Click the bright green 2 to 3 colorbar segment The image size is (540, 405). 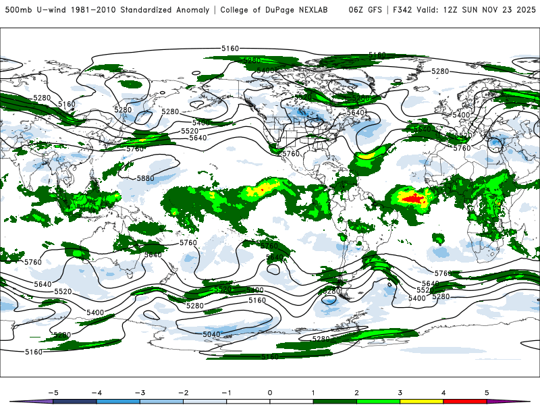379,402
